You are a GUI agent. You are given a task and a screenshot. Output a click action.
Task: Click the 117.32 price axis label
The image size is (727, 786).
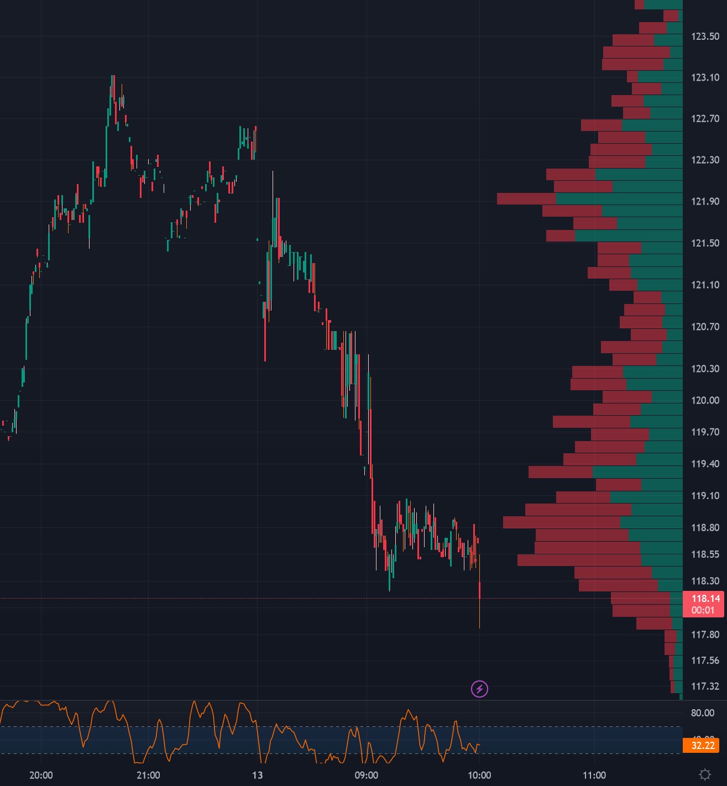pos(705,687)
